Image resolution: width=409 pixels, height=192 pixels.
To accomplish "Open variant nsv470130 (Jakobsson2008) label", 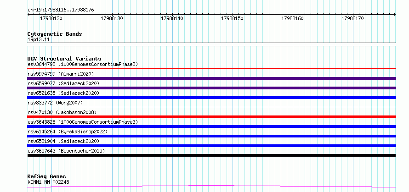I will tap(62, 112).
